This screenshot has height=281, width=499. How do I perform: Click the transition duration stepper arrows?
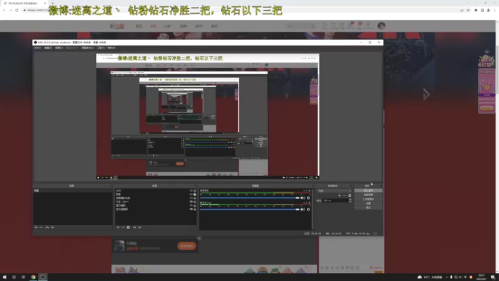click(350, 200)
